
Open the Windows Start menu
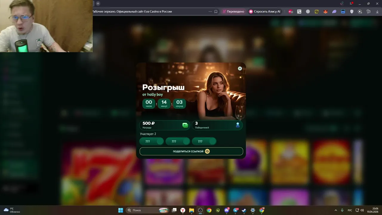click(121, 210)
